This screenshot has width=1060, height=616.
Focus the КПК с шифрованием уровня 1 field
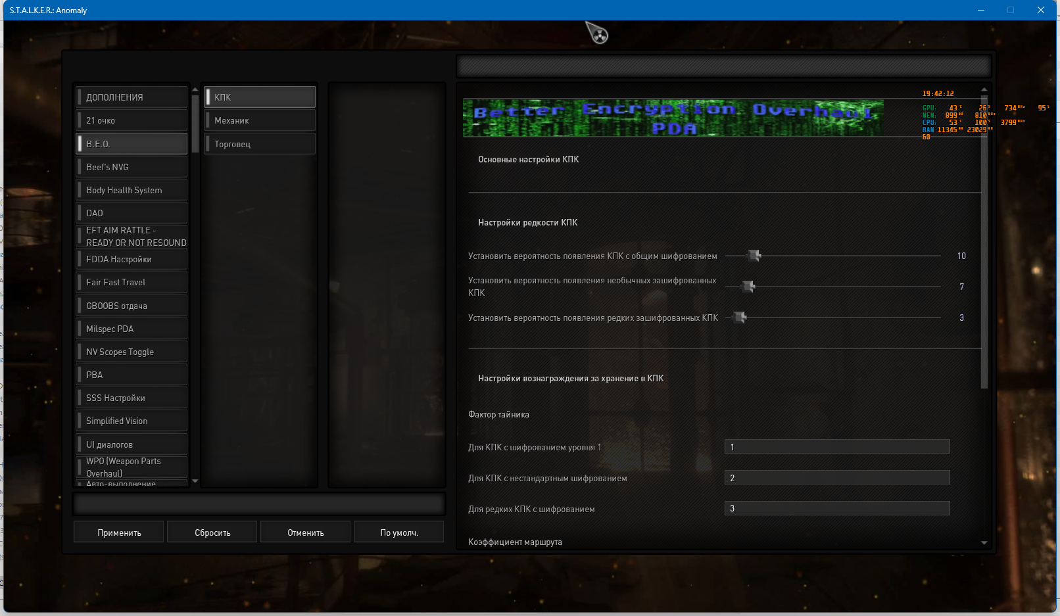click(837, 447)
